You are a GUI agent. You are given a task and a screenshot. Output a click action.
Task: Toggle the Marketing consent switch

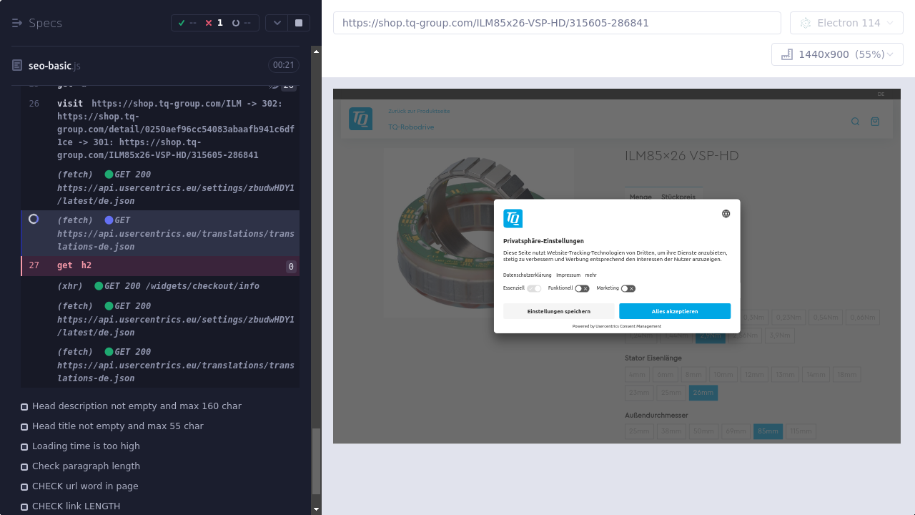[x=628, y=288]
